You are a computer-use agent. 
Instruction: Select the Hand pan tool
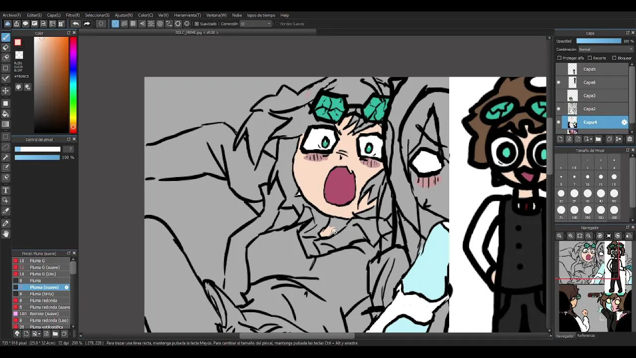point(6,234)
